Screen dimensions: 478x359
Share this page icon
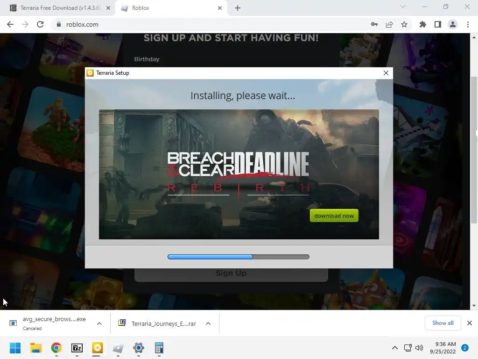click(389, 24)
